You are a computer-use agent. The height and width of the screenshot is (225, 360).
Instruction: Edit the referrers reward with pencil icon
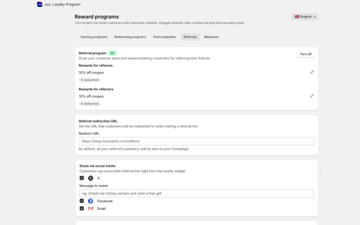pos(312,96)
